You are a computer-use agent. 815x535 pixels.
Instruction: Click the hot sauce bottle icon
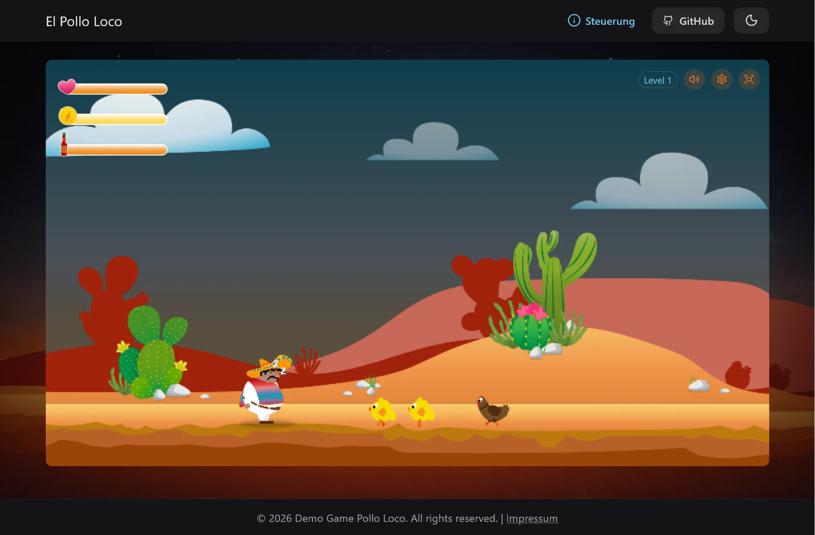[64, 144]
